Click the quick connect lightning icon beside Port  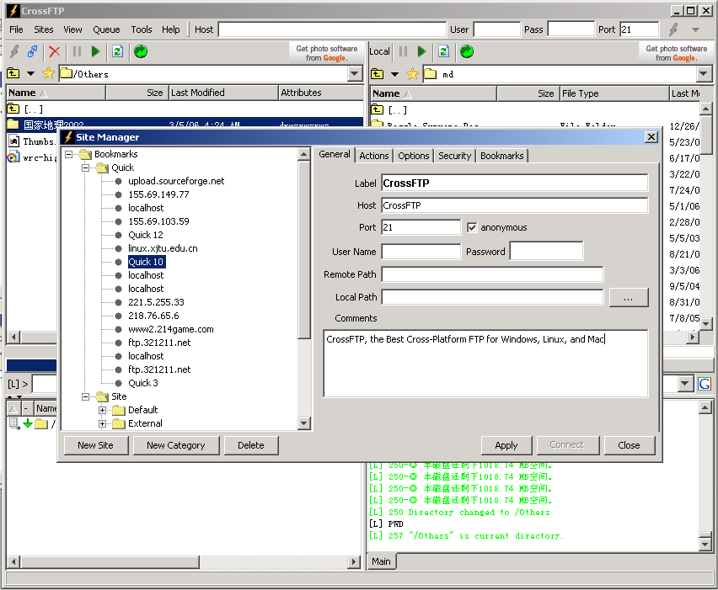pyautogui.click(x=673, y=29)
